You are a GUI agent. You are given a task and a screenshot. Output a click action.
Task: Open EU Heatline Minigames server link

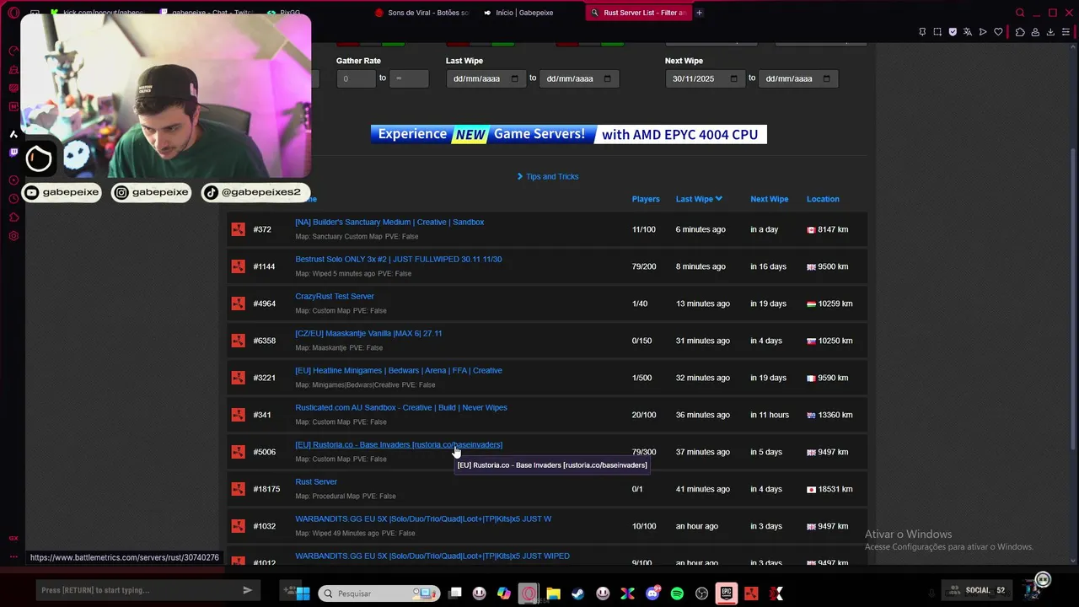tap(399, 371)
